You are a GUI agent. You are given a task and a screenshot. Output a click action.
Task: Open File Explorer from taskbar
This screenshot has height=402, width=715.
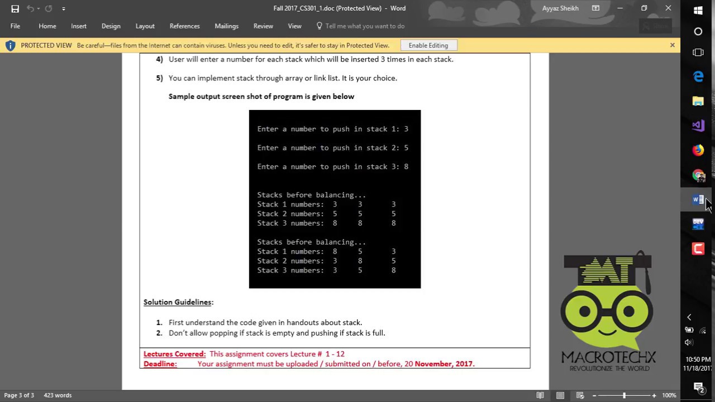point(698,101)
